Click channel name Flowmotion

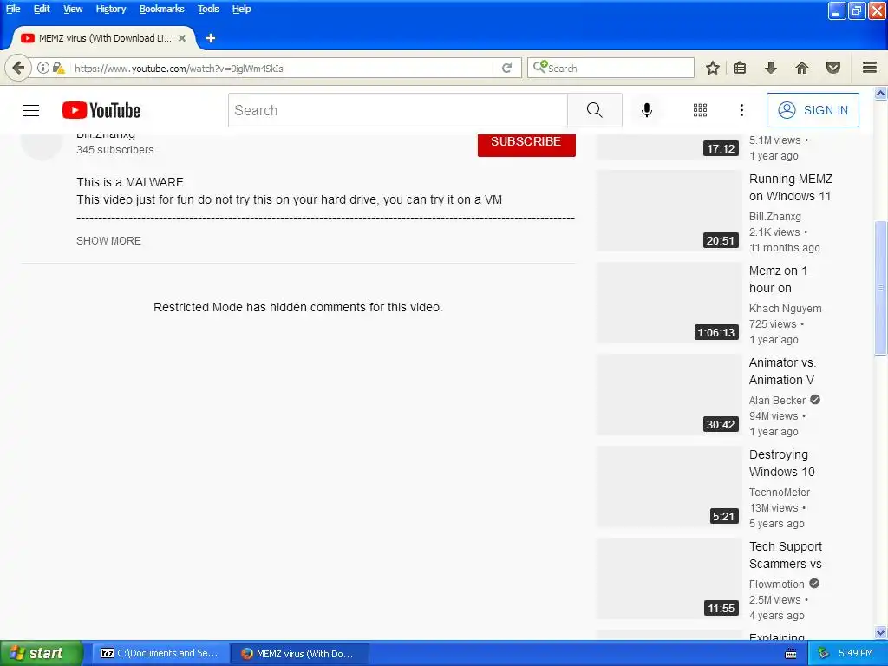coord(776,584)
